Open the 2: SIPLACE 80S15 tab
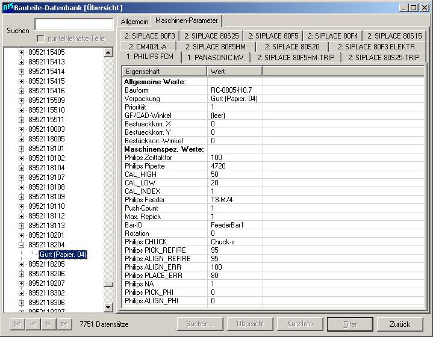 coord(394,36)
